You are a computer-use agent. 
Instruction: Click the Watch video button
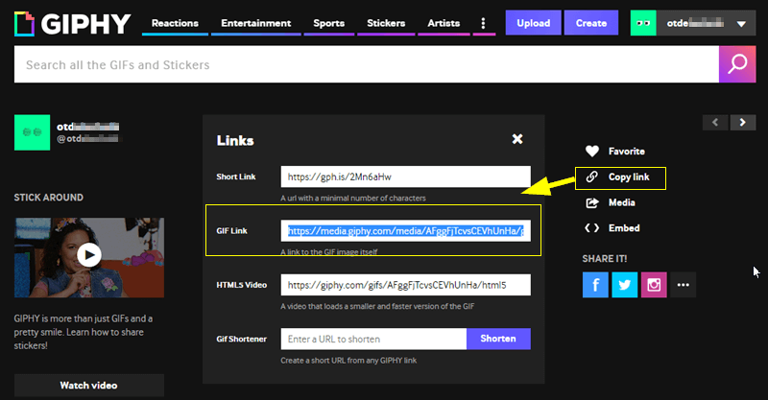(x=88, y=386)
